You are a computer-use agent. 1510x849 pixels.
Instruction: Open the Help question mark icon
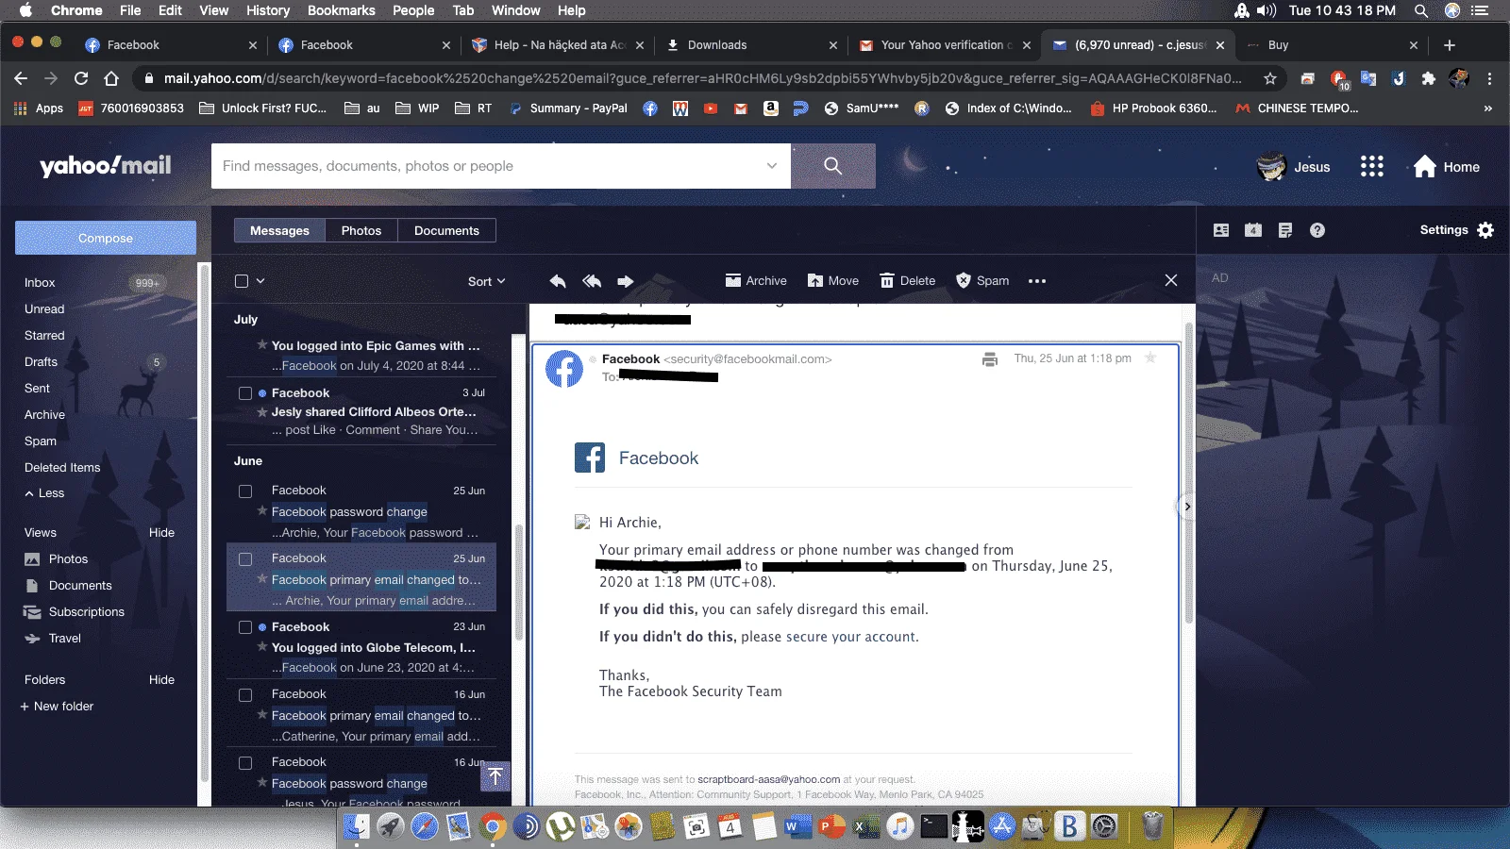(1317, 230)
